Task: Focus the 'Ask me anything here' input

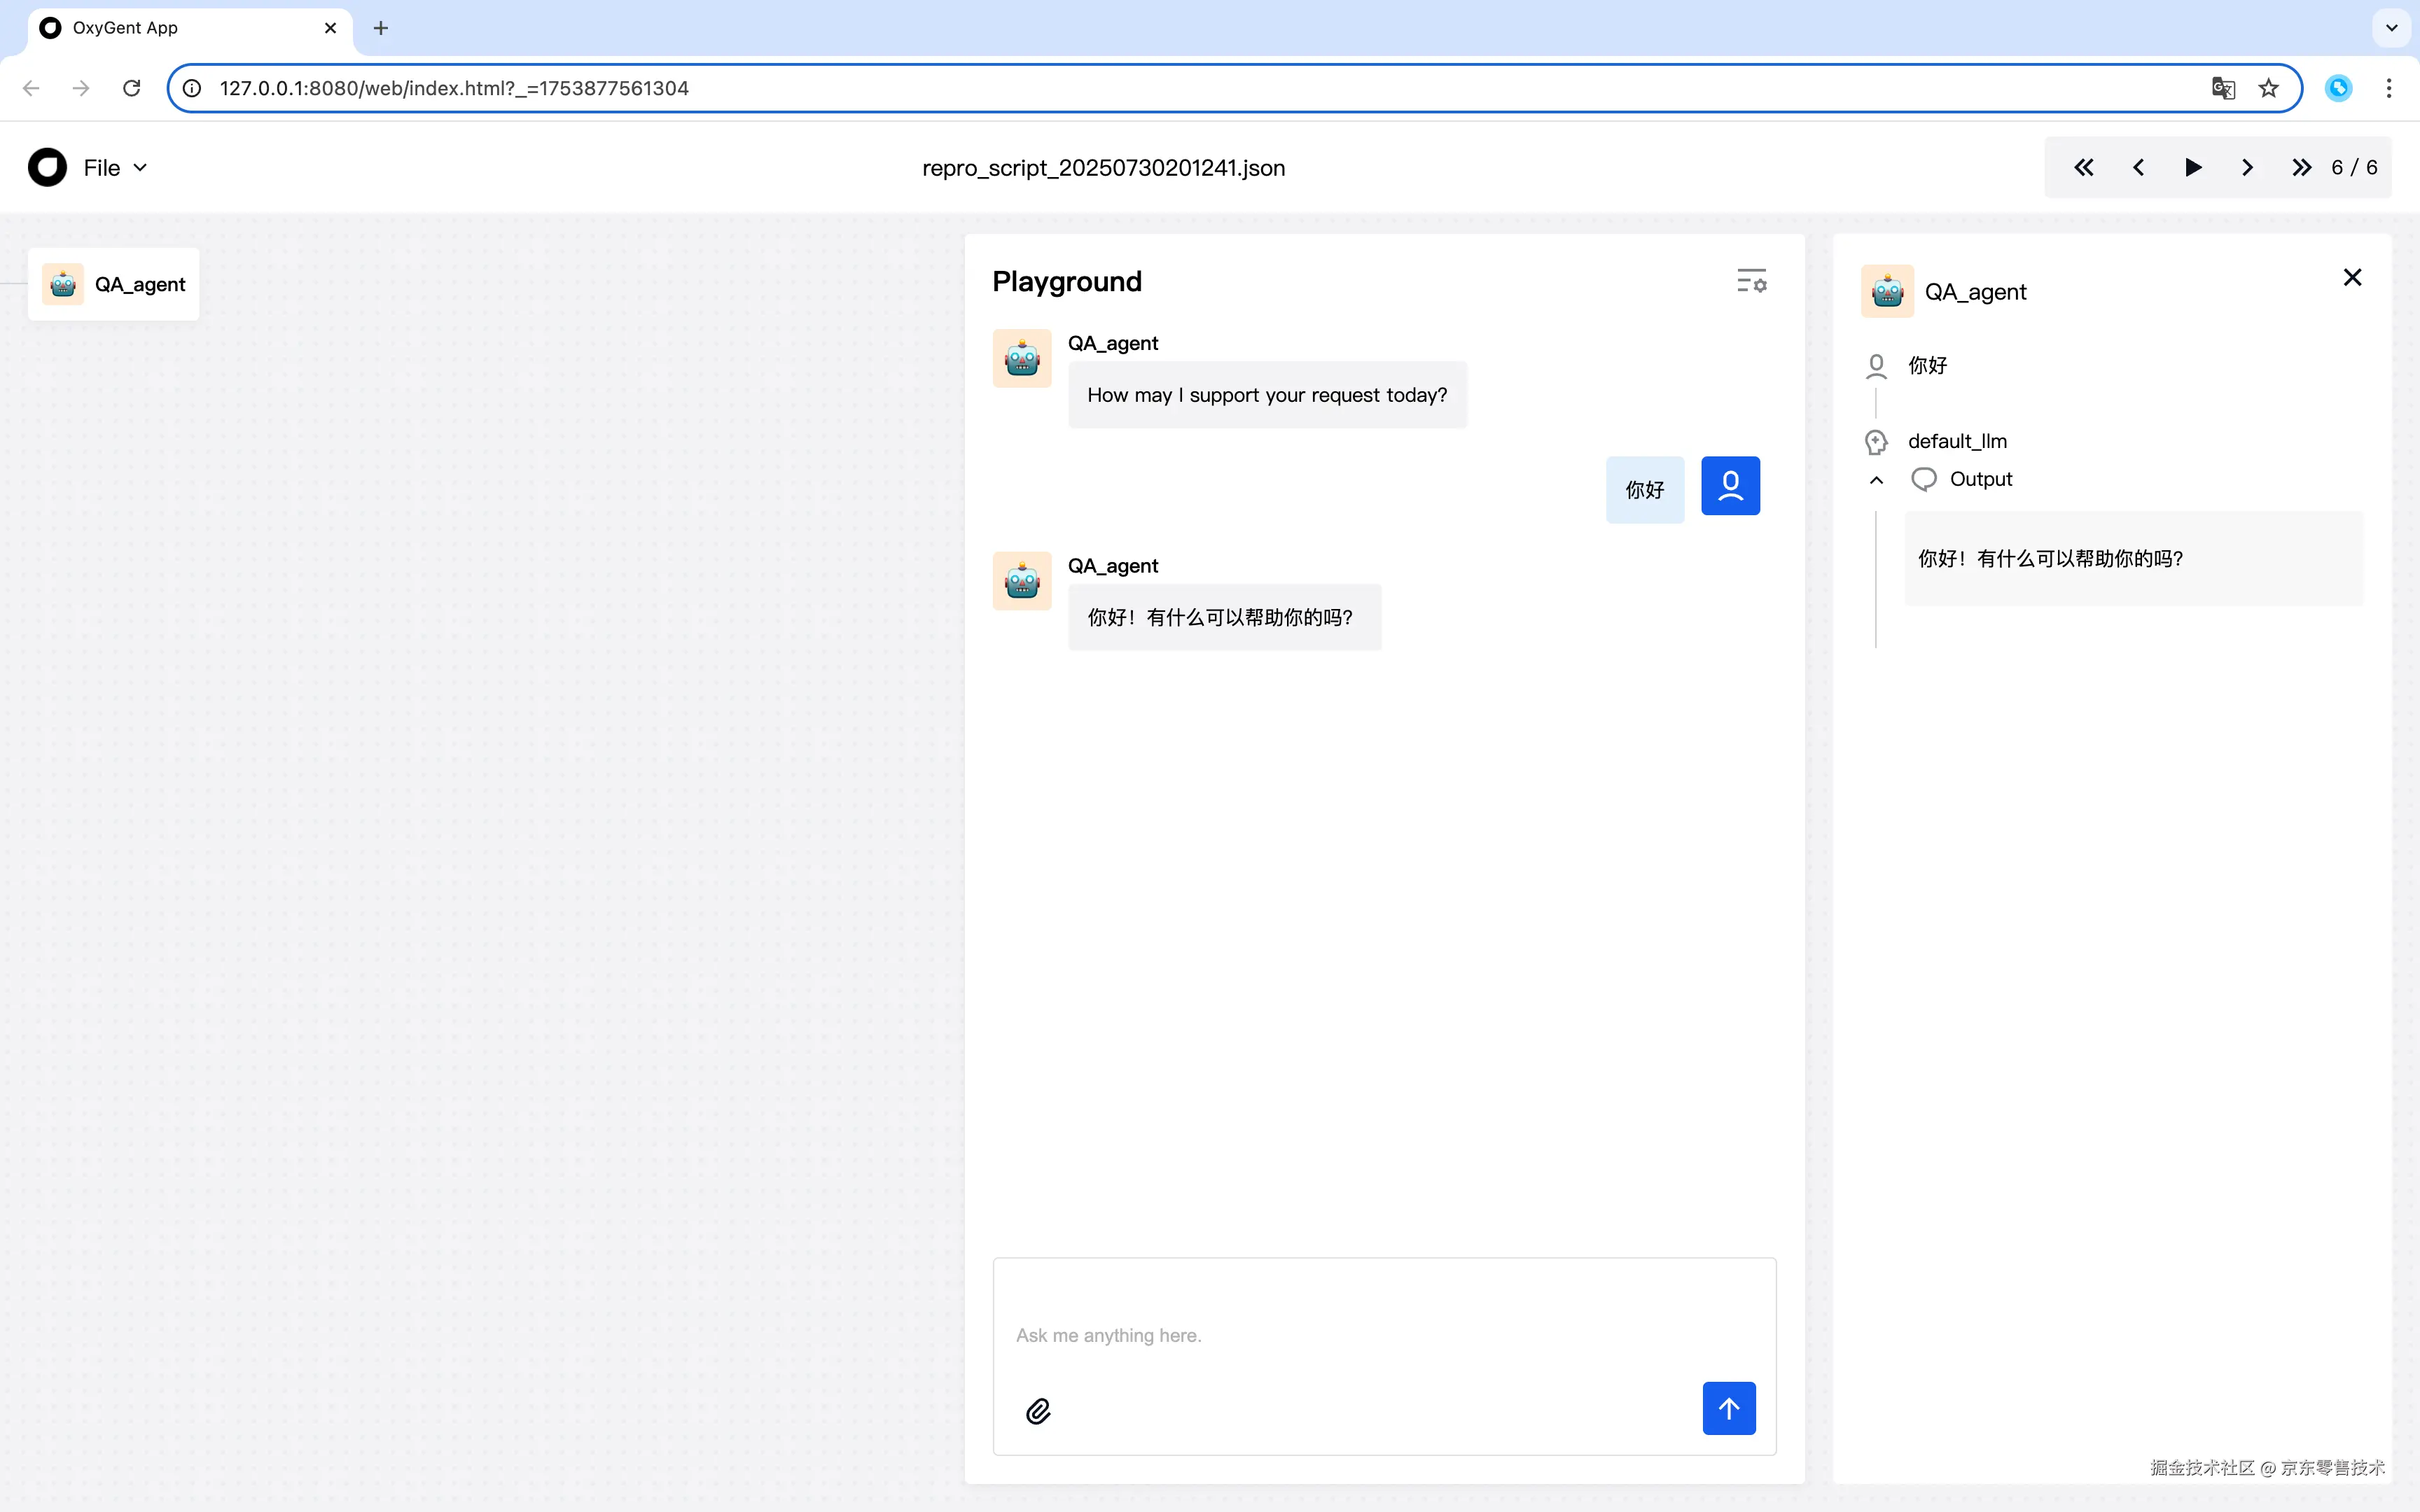Action: click(x=1383, y=1334)
